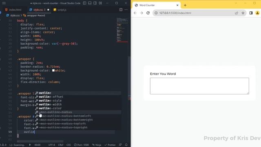Change the CSS language mode
This screenshot has height=147, width=261.
(69, 145)
